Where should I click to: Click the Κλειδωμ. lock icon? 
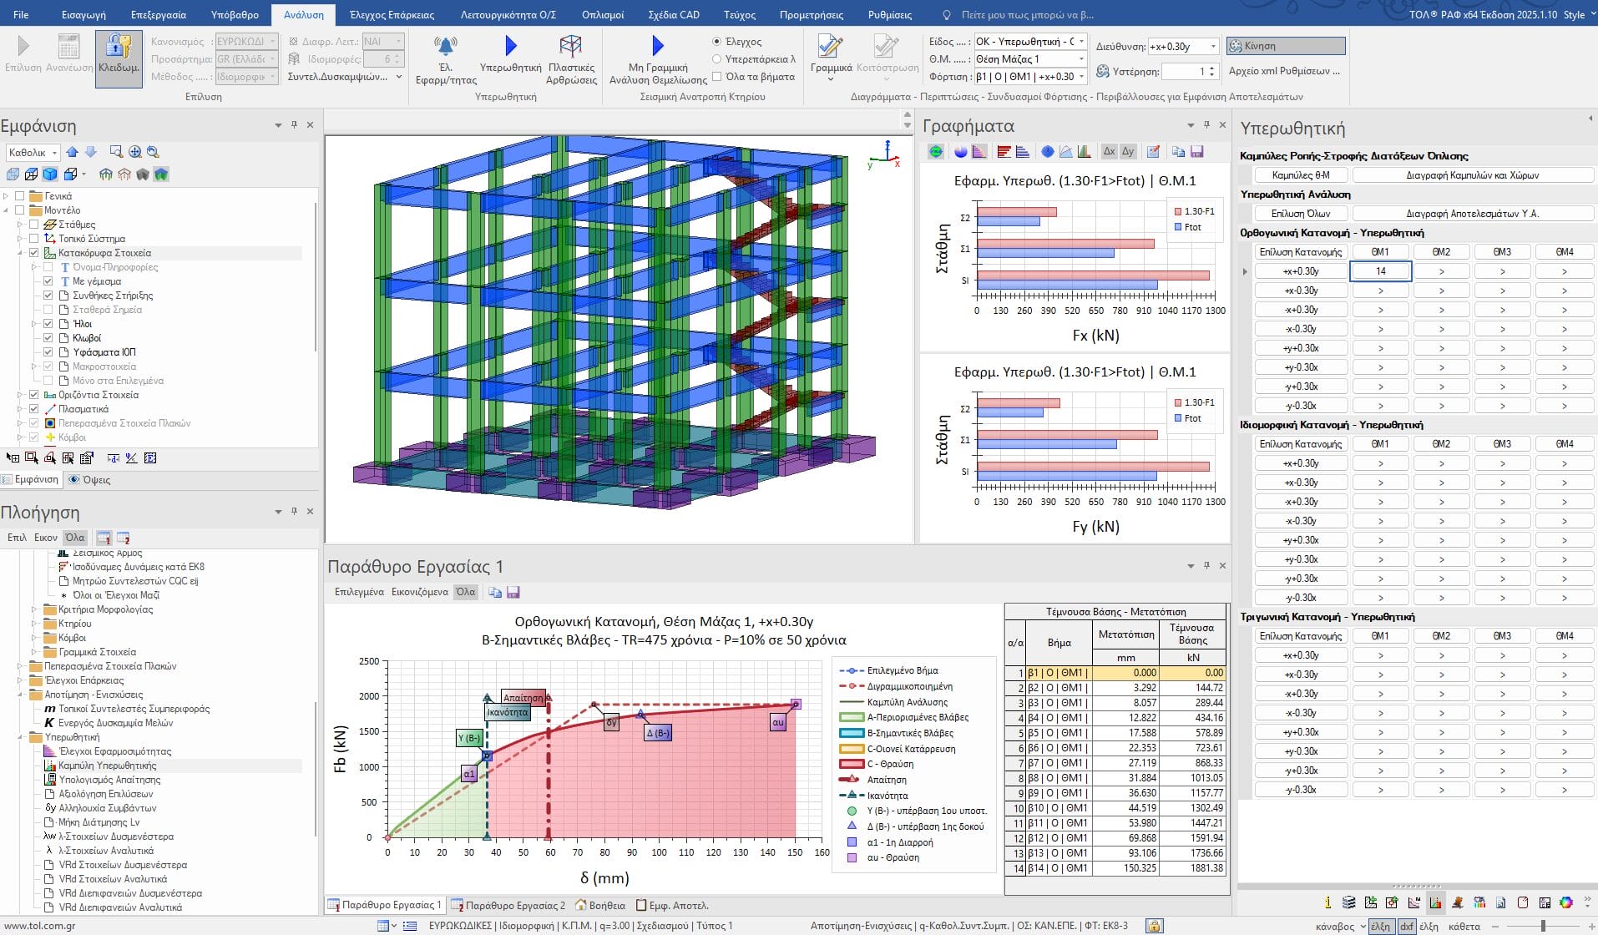[x=119, y=47]
